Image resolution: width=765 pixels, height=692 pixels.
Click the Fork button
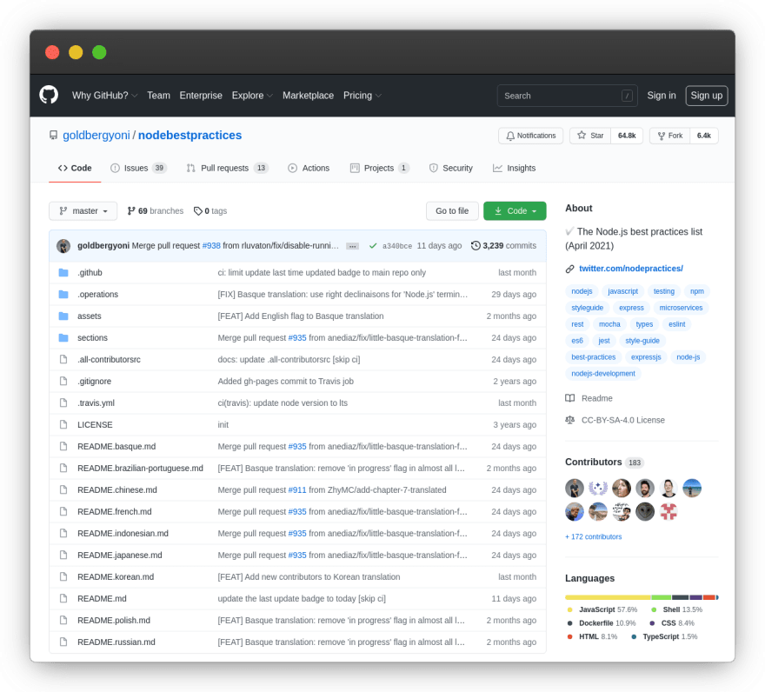click(670, 136)
